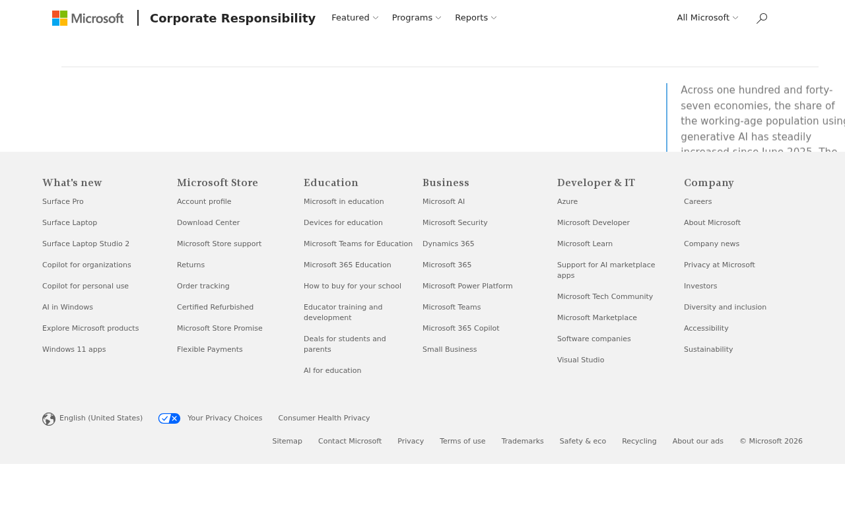845x528 pixels.
Task: Open Microsoft Marketplace link
Action: click(597, 318)
